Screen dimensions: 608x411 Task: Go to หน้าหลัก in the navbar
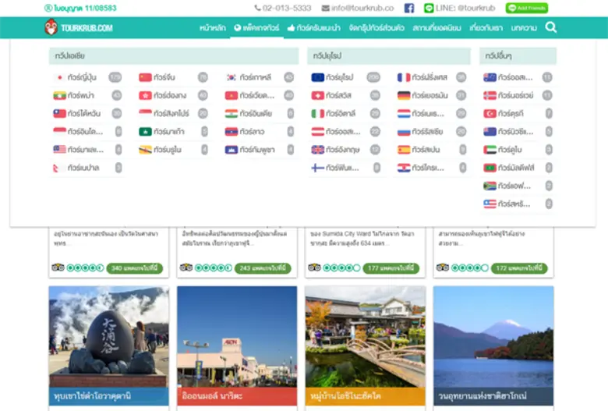[212, 28]
